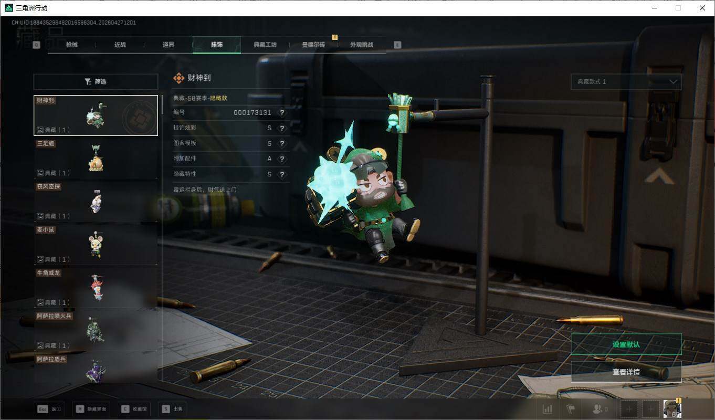
Task: Click the help icon beside 编号
Action: (x=282, y=113)
